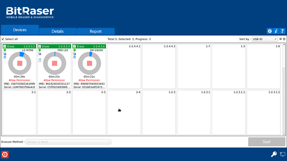Screen dimensions: 287x161
Task: Open the Erasure Method dropdown
Action: [x=68, y=142]
